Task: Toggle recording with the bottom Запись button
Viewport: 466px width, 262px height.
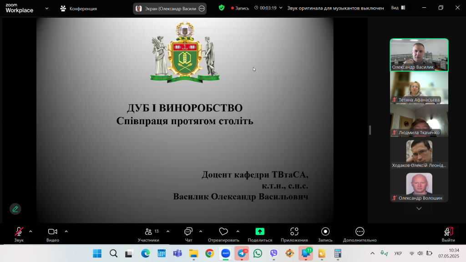Action: [325, 234]
